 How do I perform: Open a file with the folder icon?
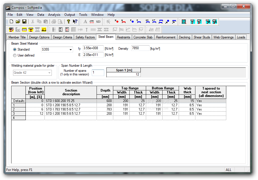click(x=18, y=21)
